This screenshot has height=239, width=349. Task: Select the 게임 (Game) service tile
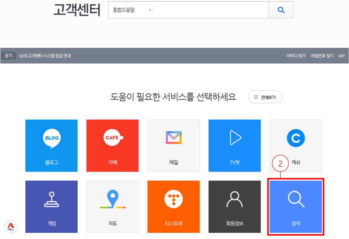[x=51, y=207]
